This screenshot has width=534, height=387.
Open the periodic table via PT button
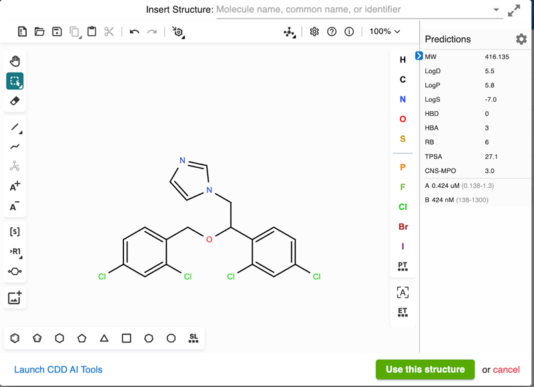[402, 266]
